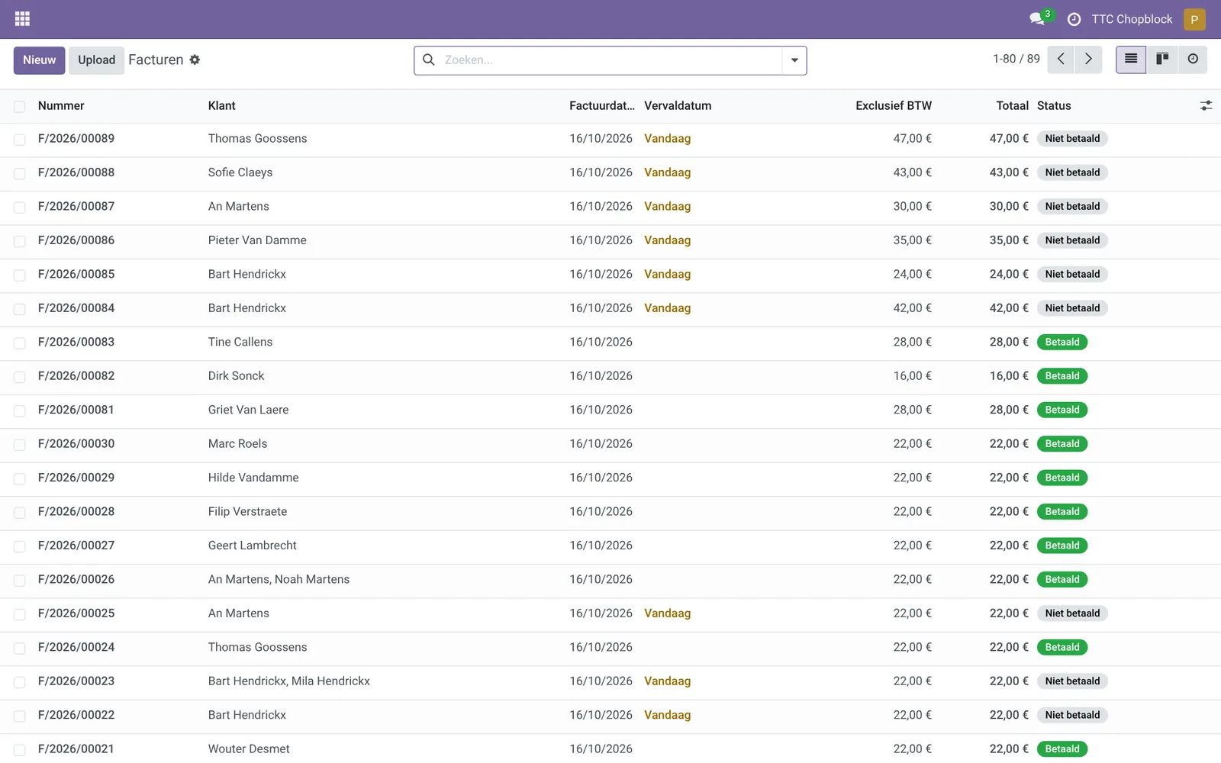Expand the search options dropdown arrow
The width and height of the screenshot is (1221, 763).
[794, 60]
